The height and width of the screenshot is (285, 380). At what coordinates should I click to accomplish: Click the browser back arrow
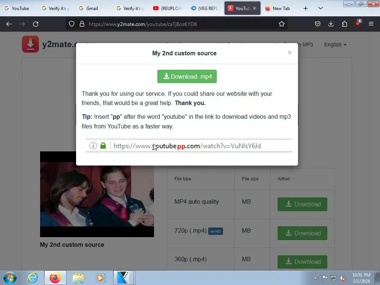click(x=9, y=24)
